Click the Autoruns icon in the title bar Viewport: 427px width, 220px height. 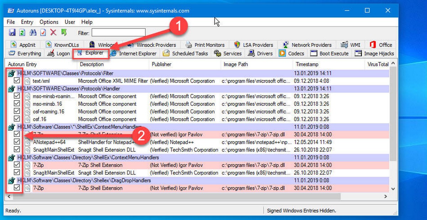10,11
